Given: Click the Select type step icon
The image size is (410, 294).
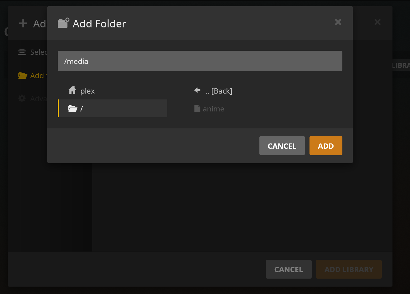Looking at the screenshot, I should pos(22,52).
